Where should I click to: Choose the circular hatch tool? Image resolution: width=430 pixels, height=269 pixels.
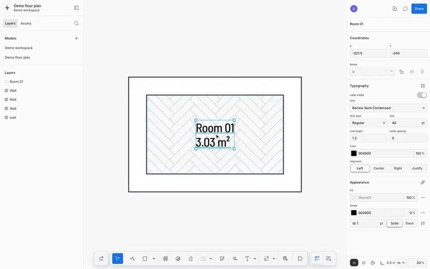point(178,259)
